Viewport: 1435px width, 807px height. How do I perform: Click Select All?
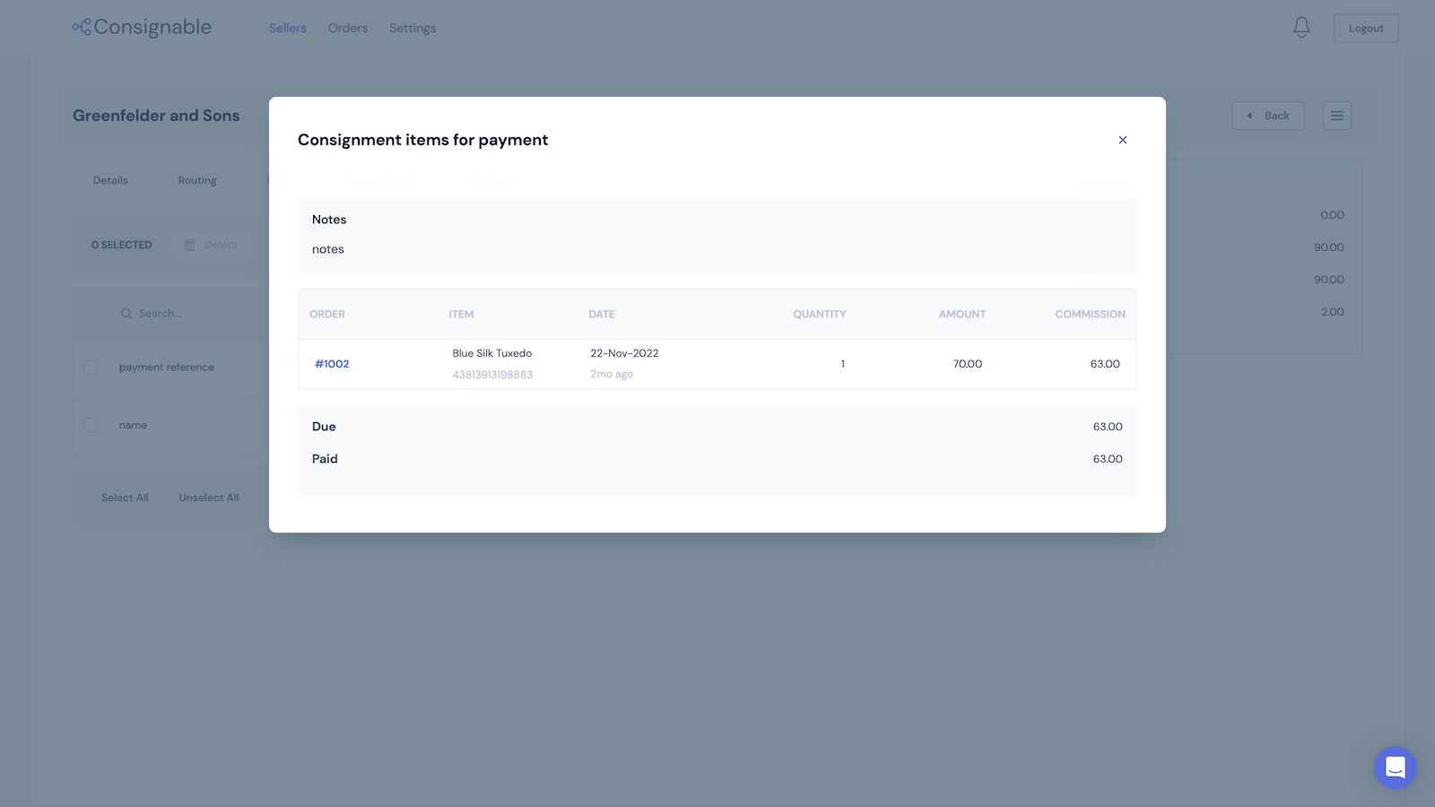coord(125,497)
